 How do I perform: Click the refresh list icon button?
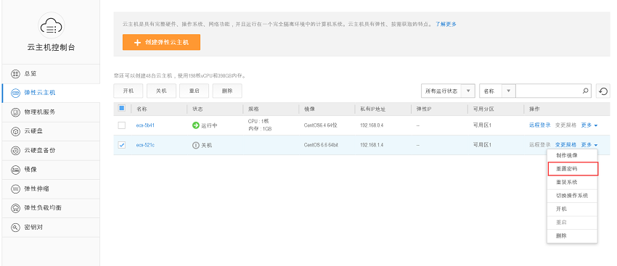click(602, 91)
